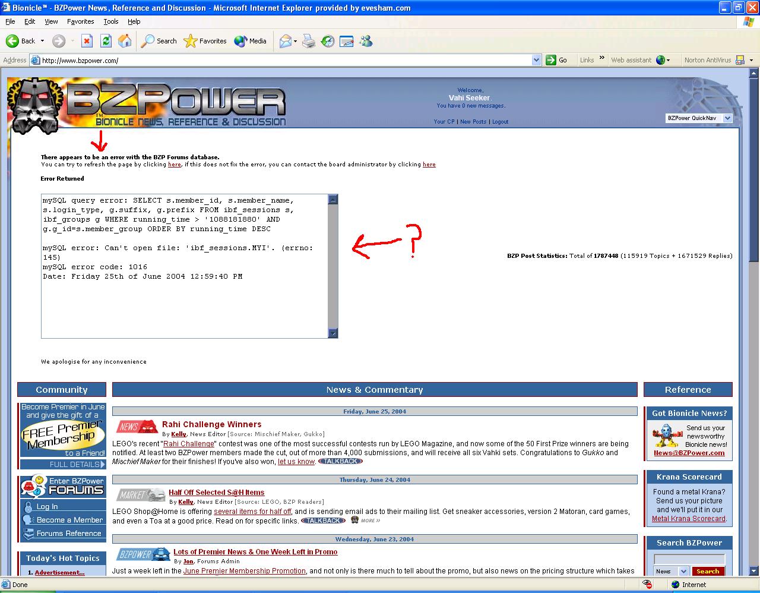Stop loading with the red X icon
The height and width of the screenshot is (593, 760).
coord(87,41)
